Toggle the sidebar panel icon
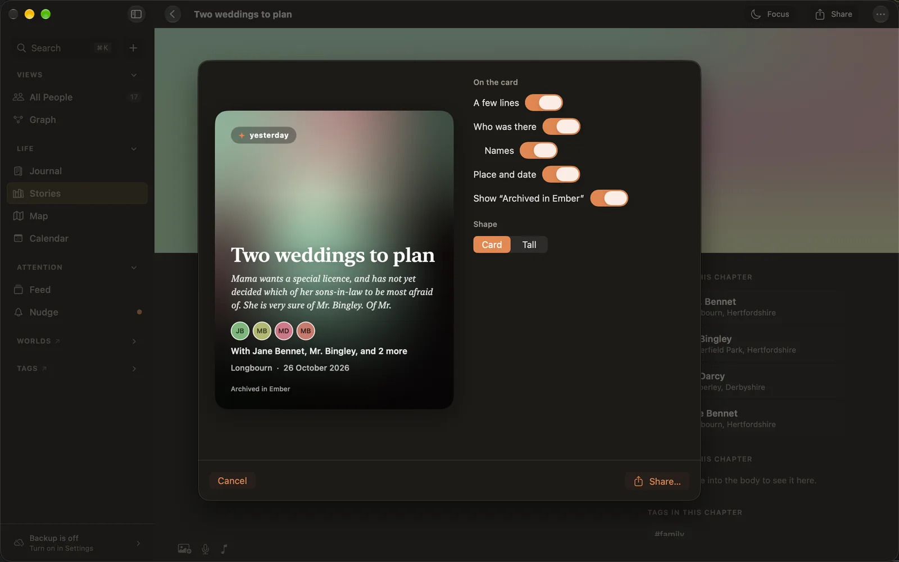899x562 pixels. (x=136, y=14)
